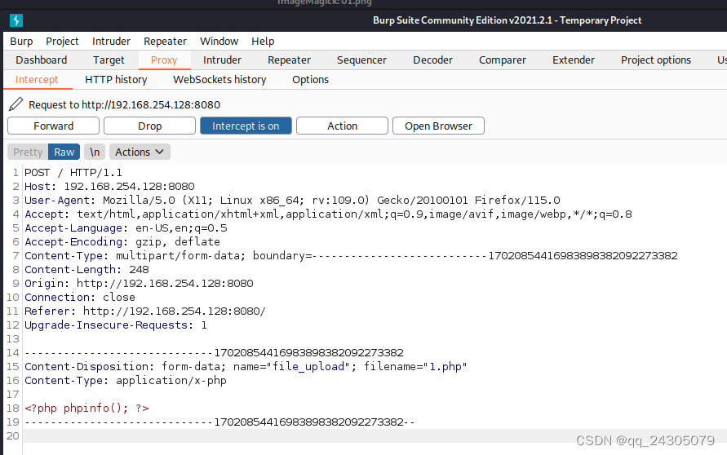This screenshot has height=455, width=727.
Task: Forward the intercepted request
Action: [53, 126]
